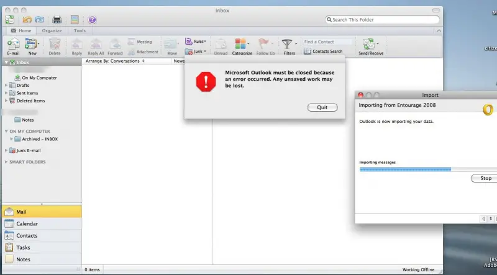Click the Redo arrow icon
The height and width of the screenshot is (275, 497).
(x=40, y=20)
